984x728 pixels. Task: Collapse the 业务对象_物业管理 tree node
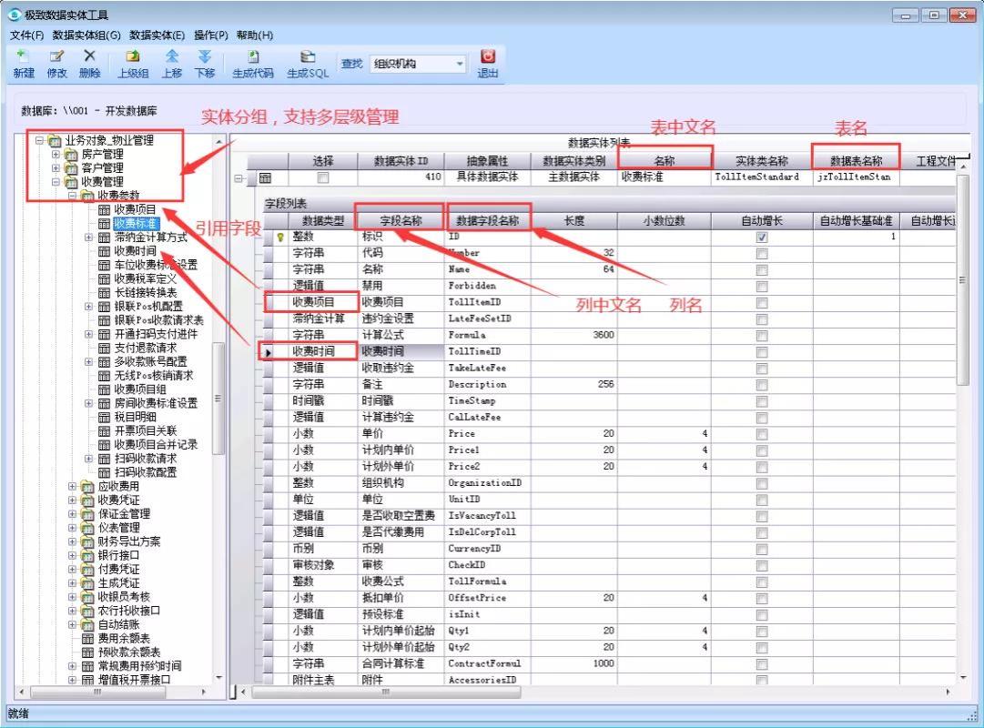point(39,140)
